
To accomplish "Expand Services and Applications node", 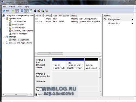I will 4,43.
